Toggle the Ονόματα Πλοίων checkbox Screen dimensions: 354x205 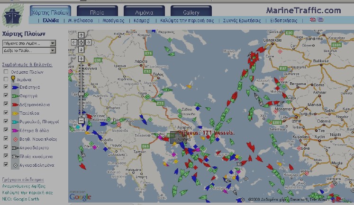[x=6, y=72]
